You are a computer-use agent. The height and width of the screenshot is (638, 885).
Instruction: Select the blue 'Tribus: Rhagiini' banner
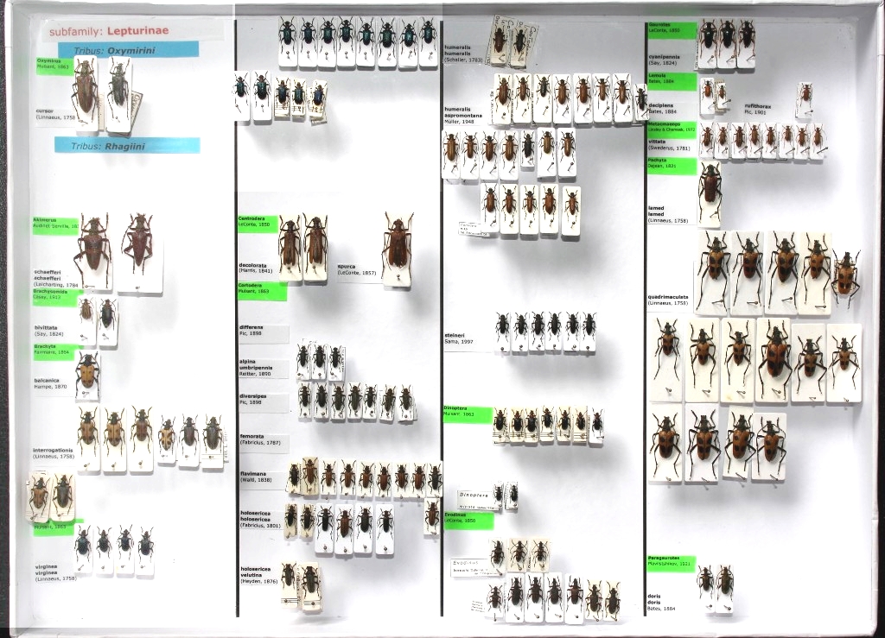pos(126,146)
